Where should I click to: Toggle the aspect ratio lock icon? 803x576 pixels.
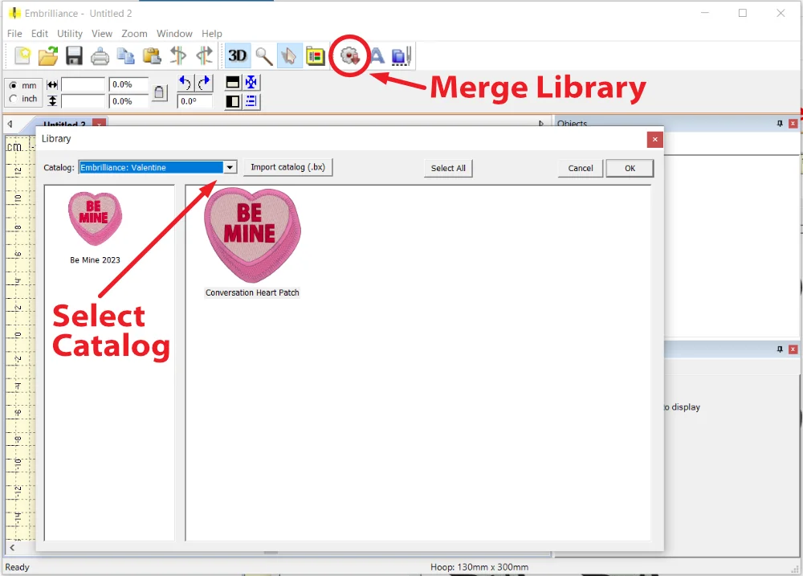point(159,92)
